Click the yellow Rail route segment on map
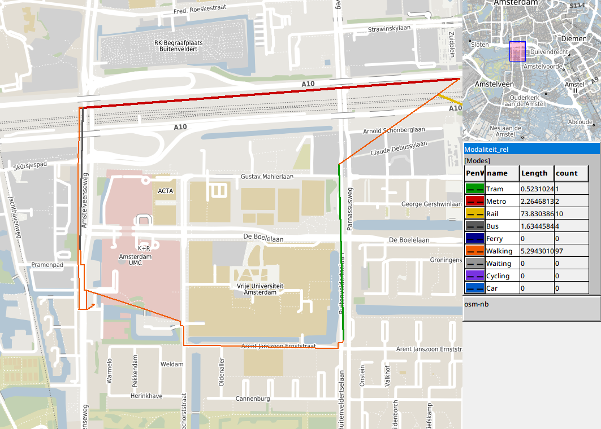Image resolution: width=601 pixels, height=429 pixels. pyautogui.click(x=451, y=99)
